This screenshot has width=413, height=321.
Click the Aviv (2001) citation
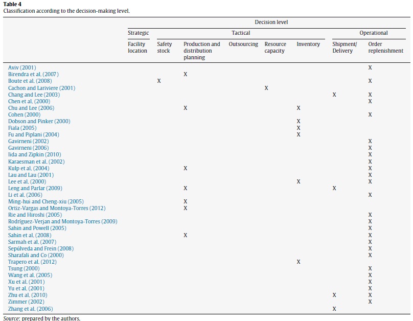22,68
